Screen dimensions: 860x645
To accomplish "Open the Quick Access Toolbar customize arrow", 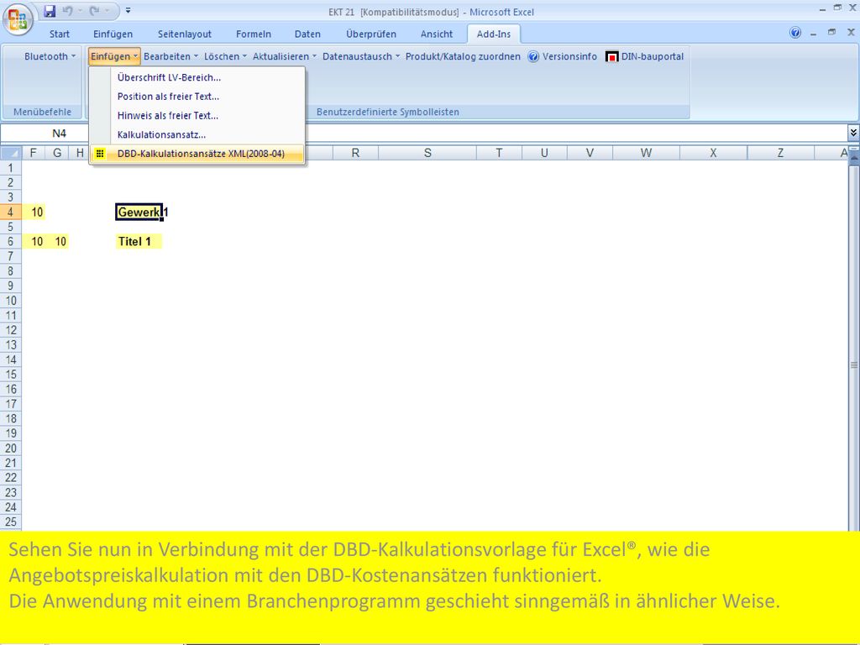I will click(128, 10).
